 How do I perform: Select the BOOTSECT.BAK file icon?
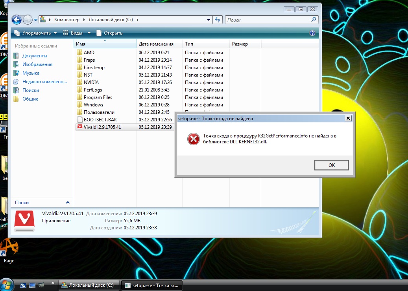[x=79, y=120]
